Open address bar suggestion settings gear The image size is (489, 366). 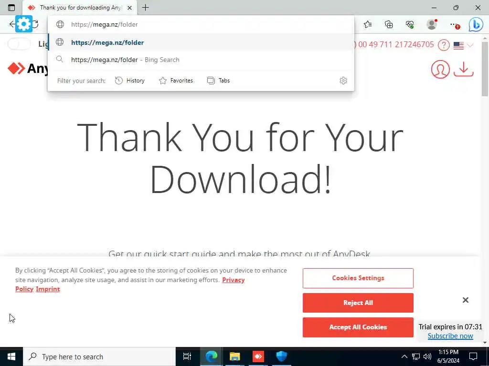coord(343,81)
